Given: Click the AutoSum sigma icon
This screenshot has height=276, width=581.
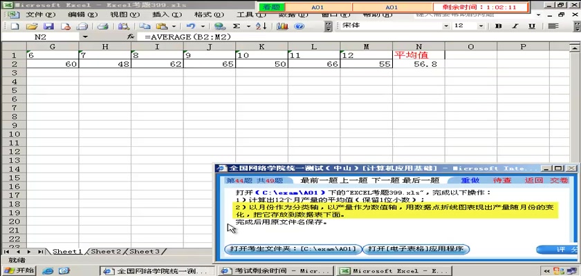Looking at the screenshot, I should 237,26.
